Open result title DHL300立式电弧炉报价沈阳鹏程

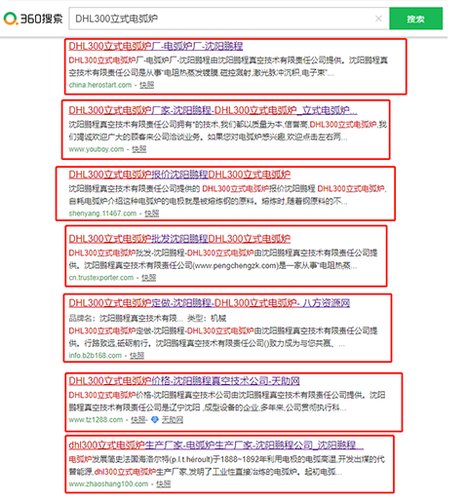(x=179, y=174)
